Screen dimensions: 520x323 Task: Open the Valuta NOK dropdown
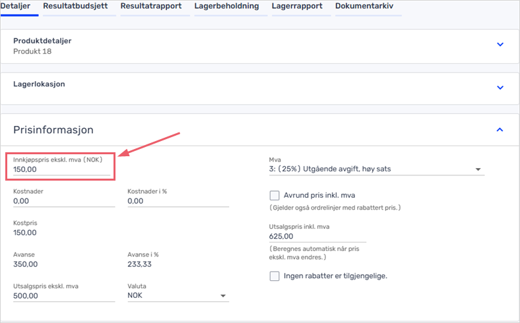click(x=178, y=295)
